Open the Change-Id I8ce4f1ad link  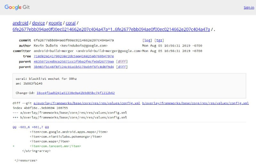coord(76,93)
